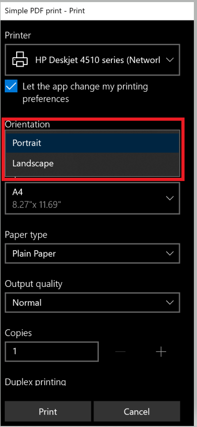This screenshot has width=197, height=427.
Task: Untick 'Let the app change my printing preferences'
Action: click(x=11, y=87)
